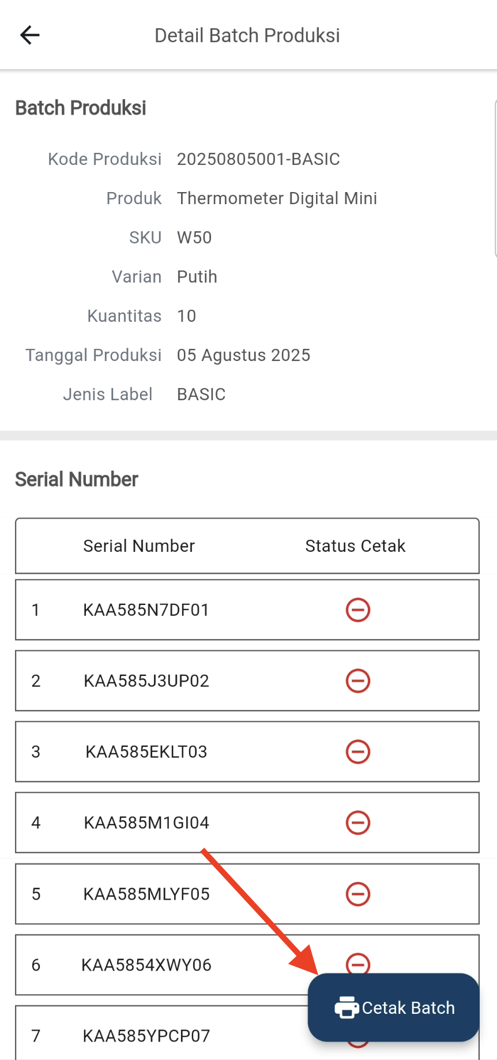Click the product name Thermometer Digital Mini
Image resolution: width=497 pixels, height=1060 pixels.
tap(277, 198)
